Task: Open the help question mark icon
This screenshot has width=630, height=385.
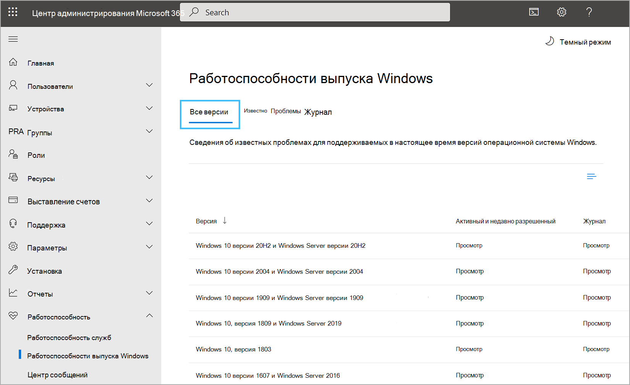Action: [x=589, y=12]
